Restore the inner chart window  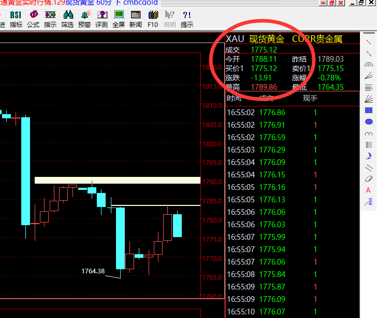[332, 3]
